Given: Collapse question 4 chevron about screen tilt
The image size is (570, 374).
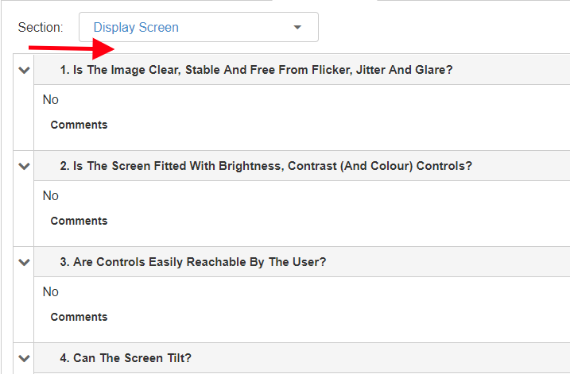Looking at the screenshot, I should 24,358.
